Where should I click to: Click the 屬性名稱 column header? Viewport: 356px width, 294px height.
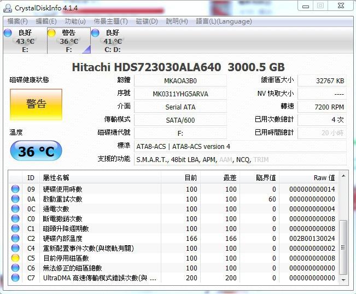[x=101, y=177]
